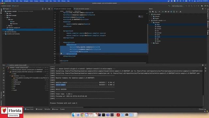Viewport: 209px width, 118px height.
Task: Click Collapse All icon in Maven toolbar
Action: 177,12
